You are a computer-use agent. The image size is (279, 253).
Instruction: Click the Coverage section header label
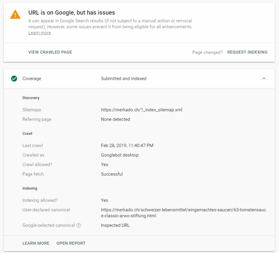click(x=32, y=79)
